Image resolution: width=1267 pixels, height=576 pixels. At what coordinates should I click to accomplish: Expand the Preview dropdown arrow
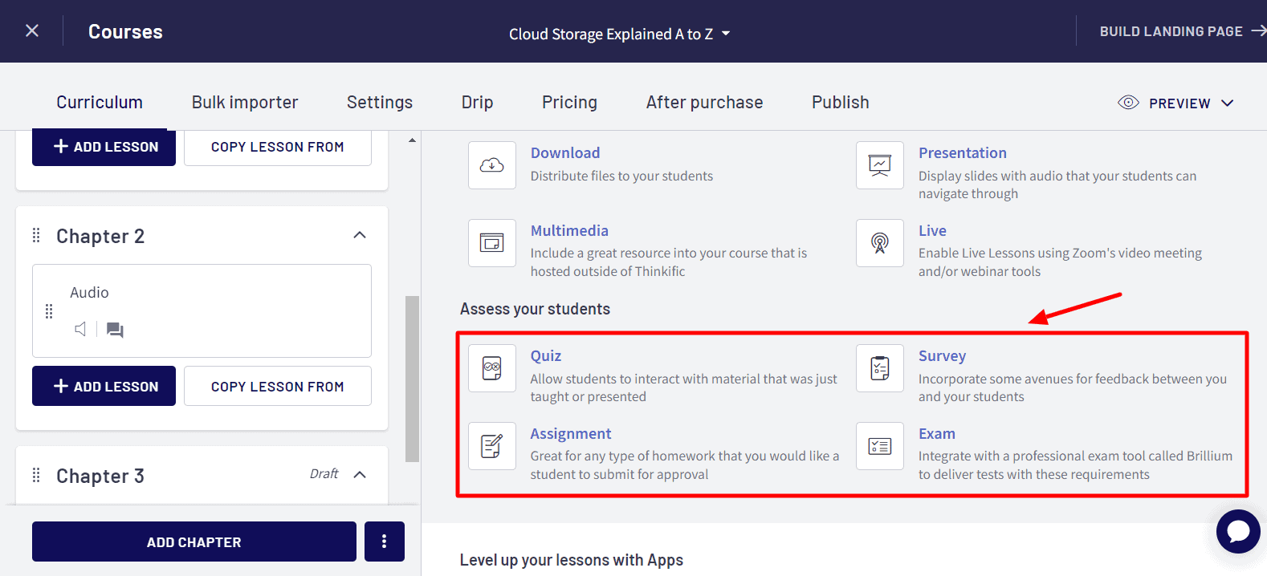point(1227,103)
